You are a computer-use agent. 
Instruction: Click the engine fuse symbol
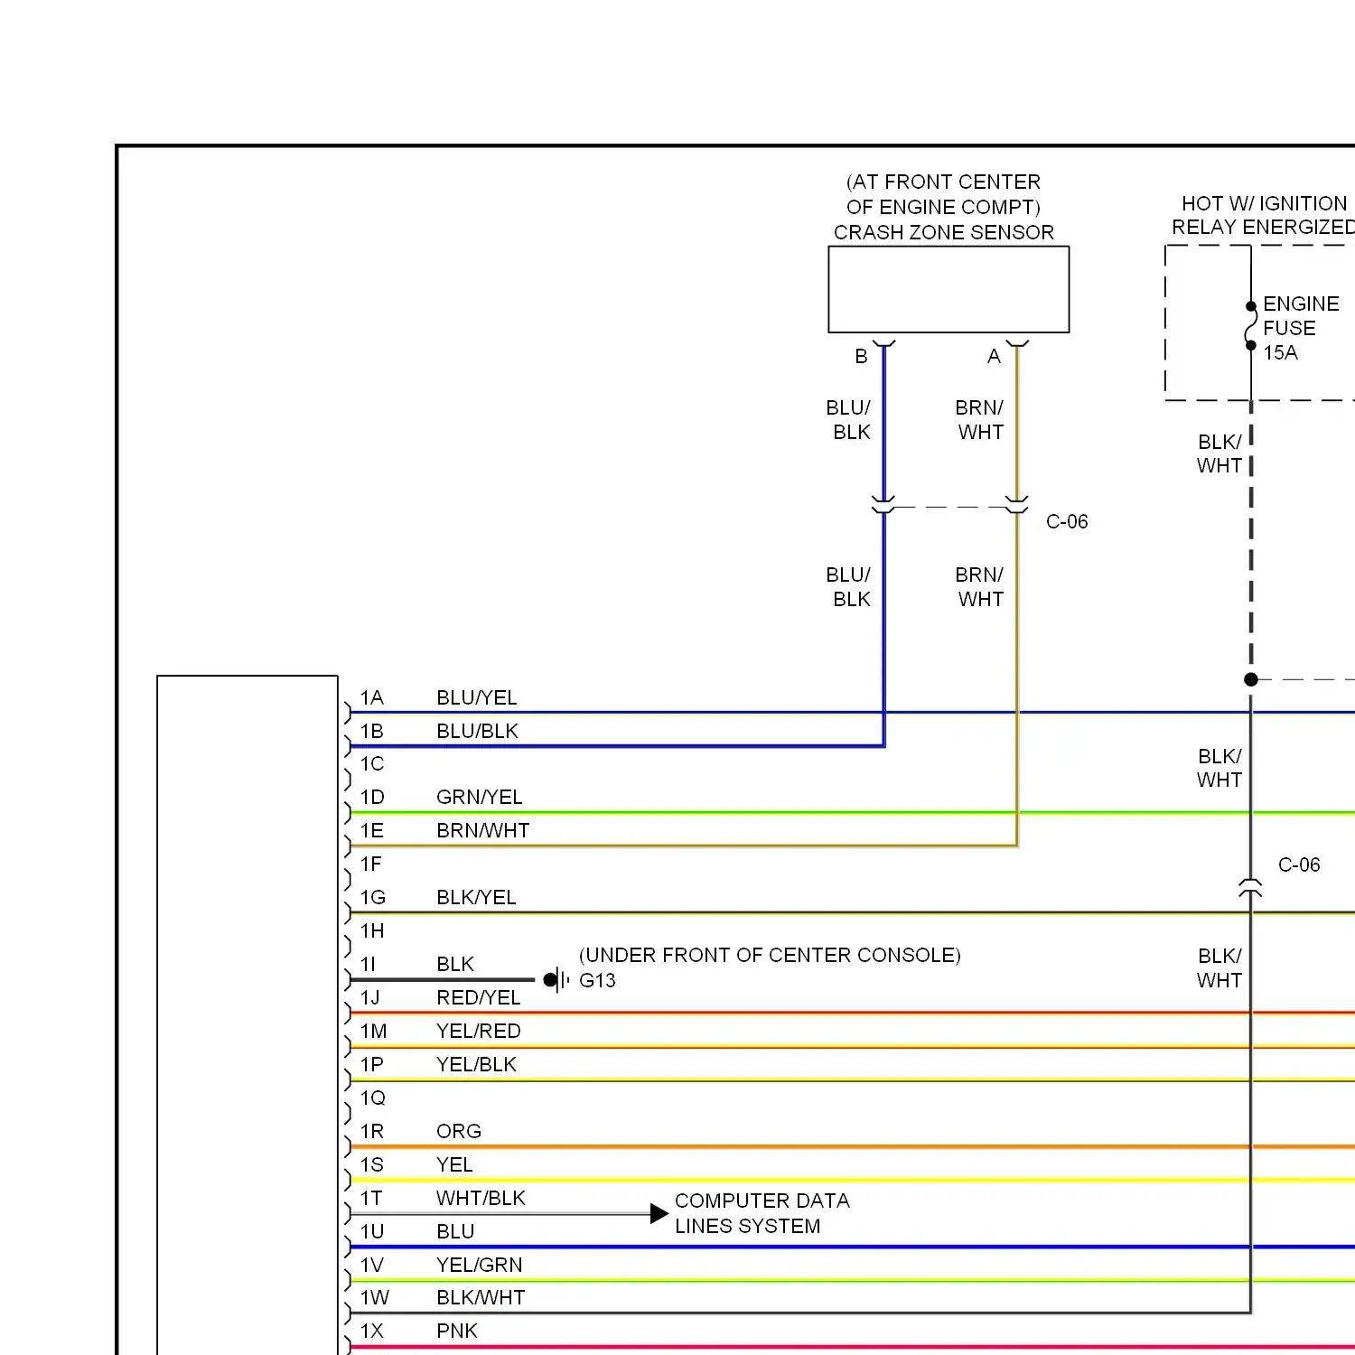click(1251, 325)
